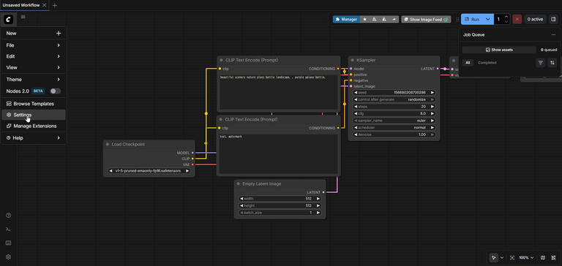Collapse the top CLIP Text Encode node via its dot
The height and width of the screenshot is (266, 562).
(x=221, y=60)
